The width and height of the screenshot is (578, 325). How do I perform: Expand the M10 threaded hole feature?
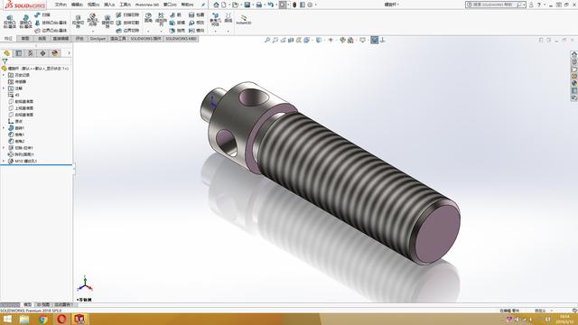click(x=4, y=161)
